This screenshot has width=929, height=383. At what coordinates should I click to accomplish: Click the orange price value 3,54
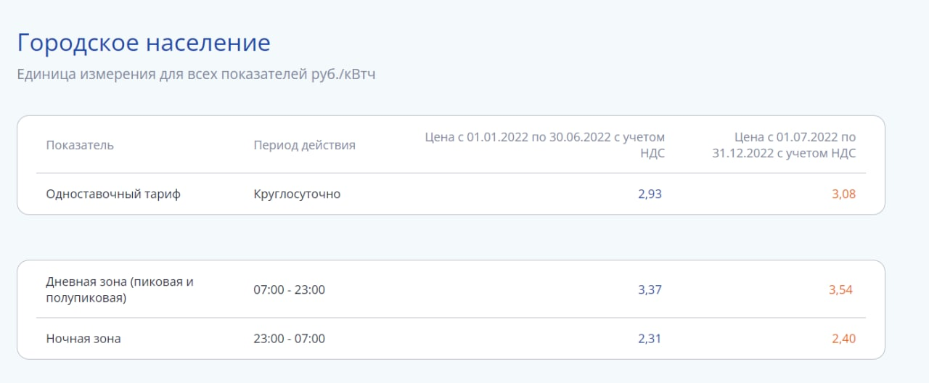point(840,290)
